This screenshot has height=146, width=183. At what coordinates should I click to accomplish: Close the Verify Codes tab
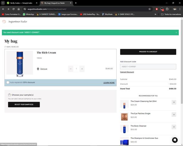tap(37, 3)
